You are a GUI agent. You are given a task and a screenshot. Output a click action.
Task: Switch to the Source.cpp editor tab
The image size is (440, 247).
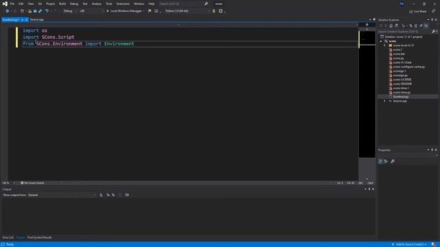[x=36, y=20]
